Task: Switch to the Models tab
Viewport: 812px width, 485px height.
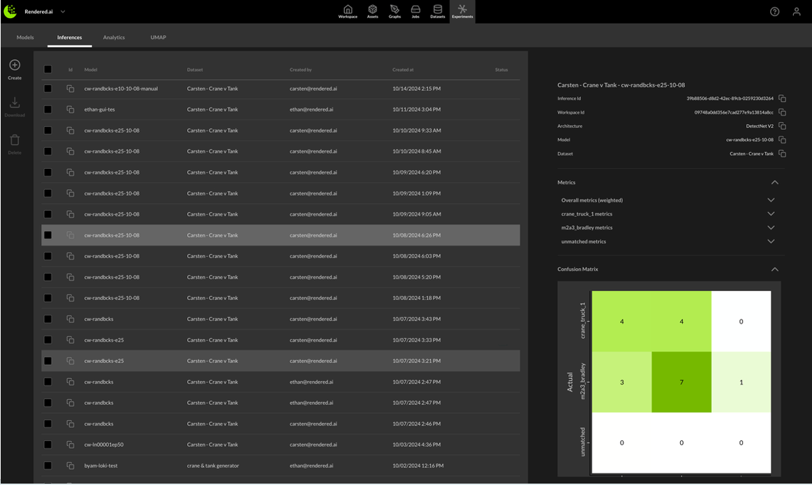Action: [25, 37]
